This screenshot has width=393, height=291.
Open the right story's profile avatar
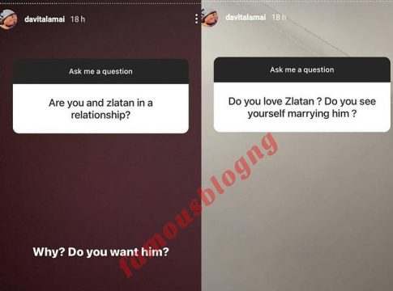[x=210, y=18]
